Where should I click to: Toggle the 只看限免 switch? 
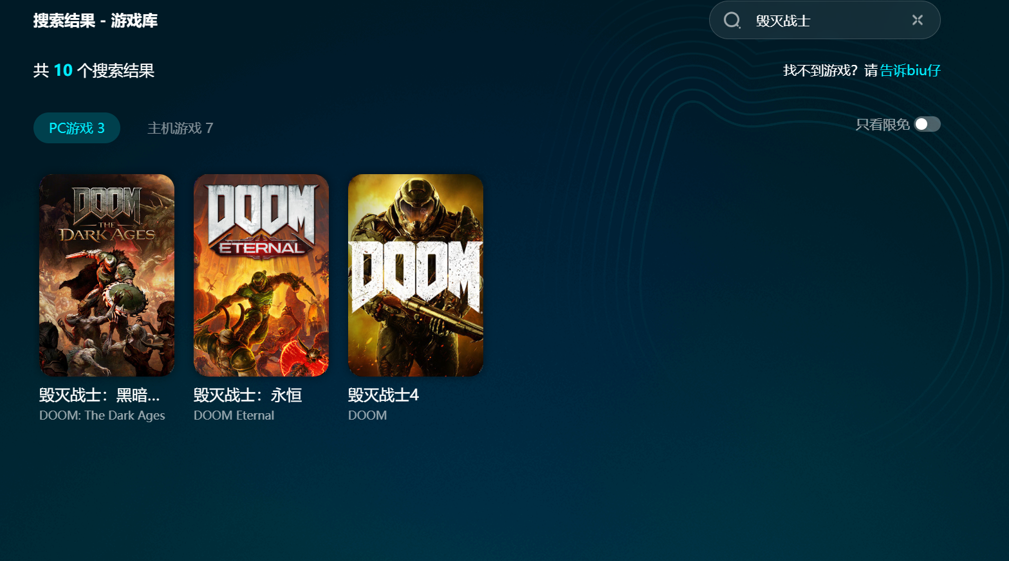click(927, 124)
